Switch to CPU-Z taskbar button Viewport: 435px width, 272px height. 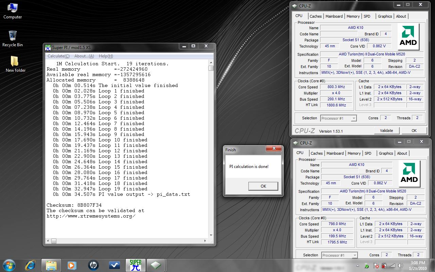point(156,265)
